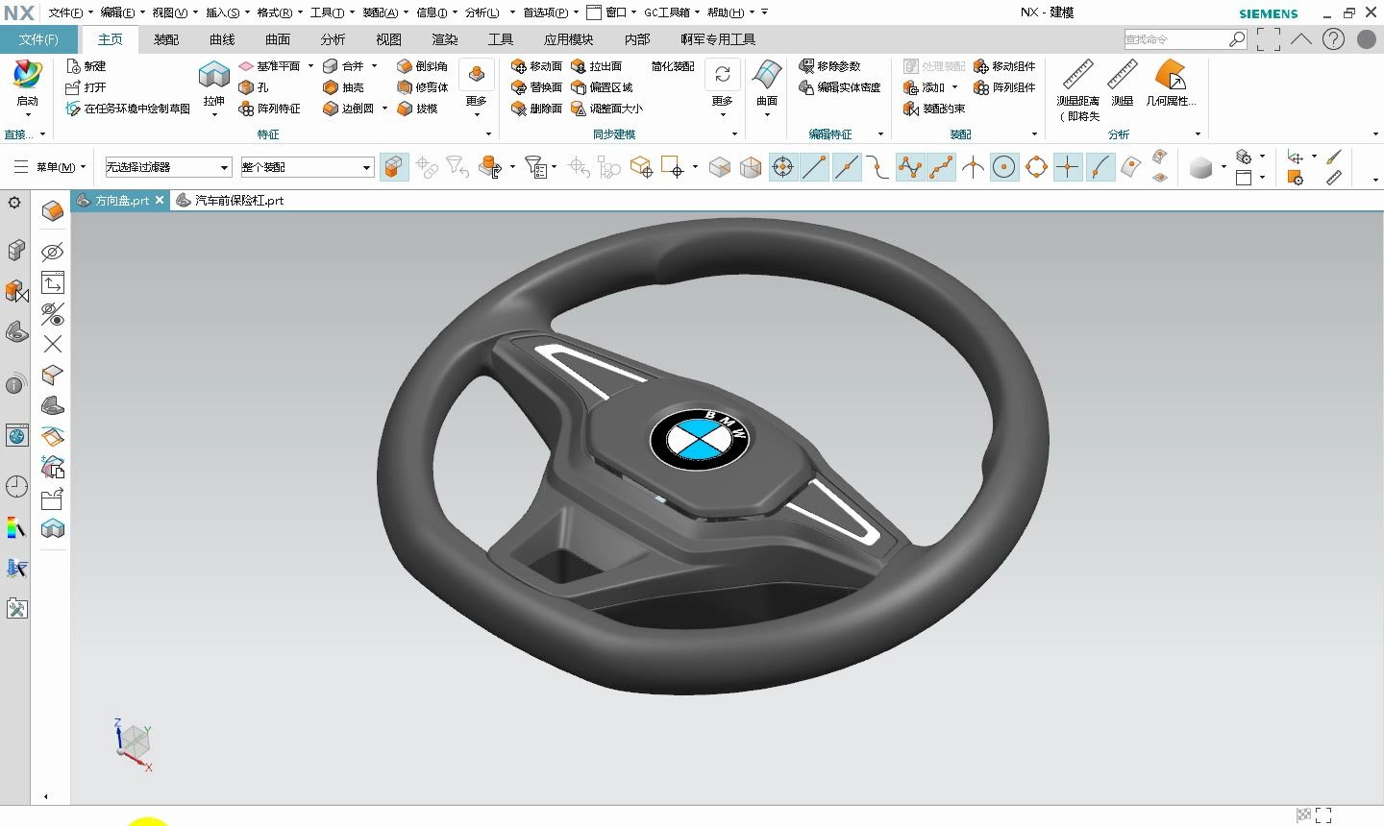
Task: Toggle the snap control point option
Action: 877,167
